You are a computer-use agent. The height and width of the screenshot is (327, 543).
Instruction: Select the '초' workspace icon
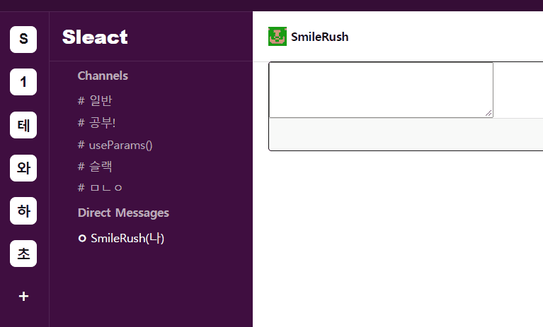23,254
